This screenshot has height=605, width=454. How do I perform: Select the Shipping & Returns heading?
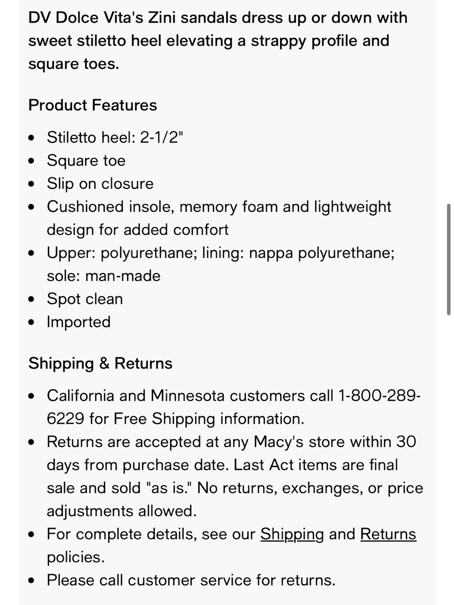tap(100, 364)
